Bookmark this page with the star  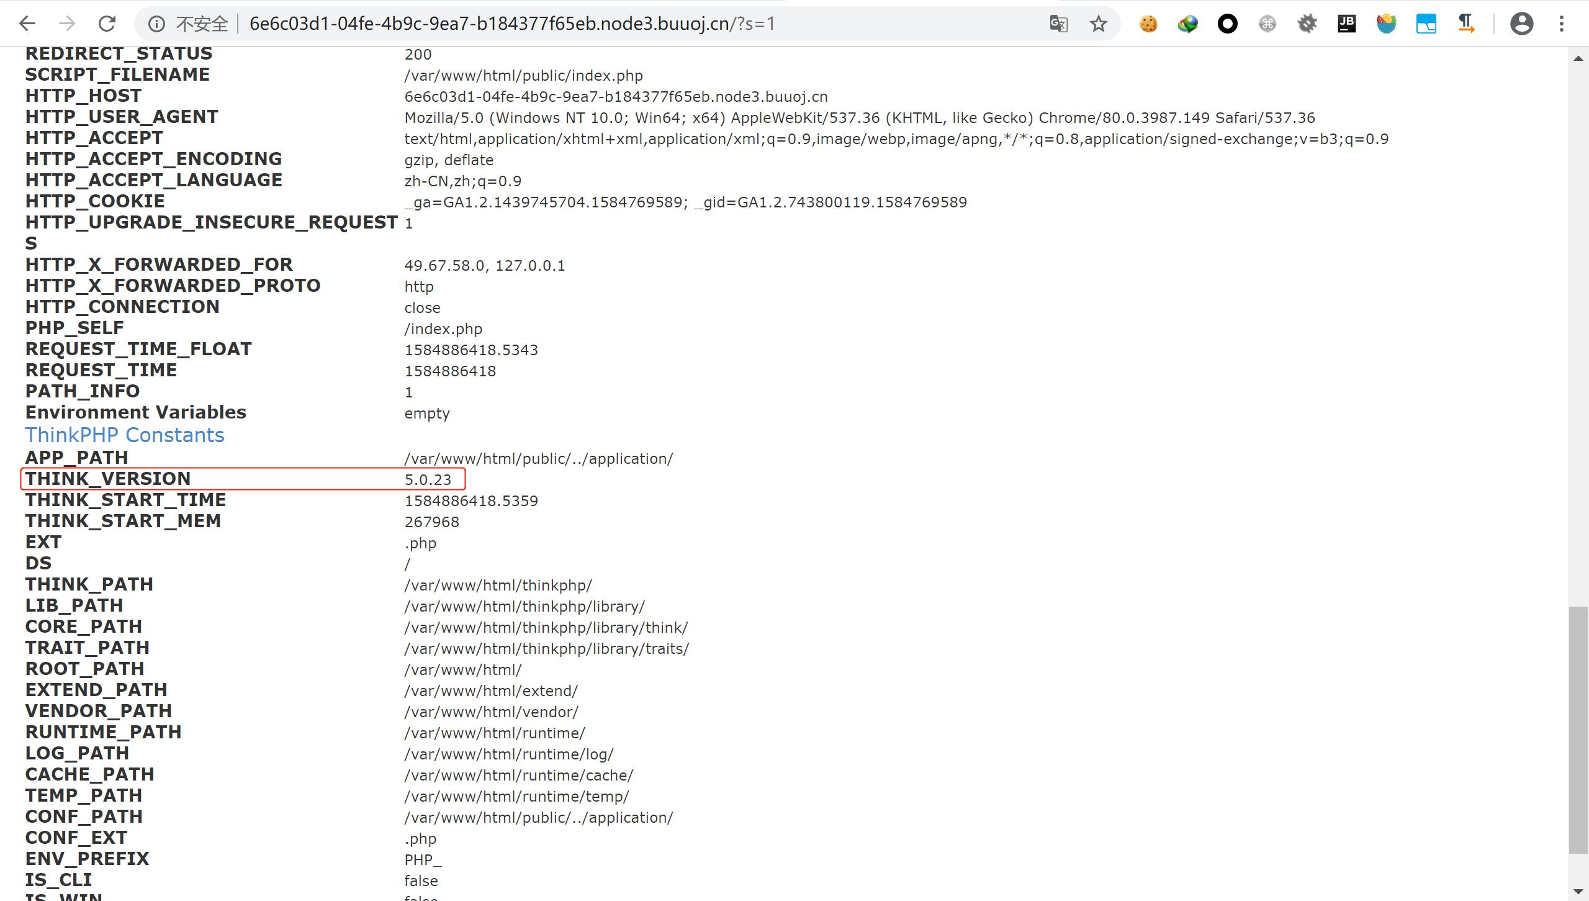(x=1099, y=24)
